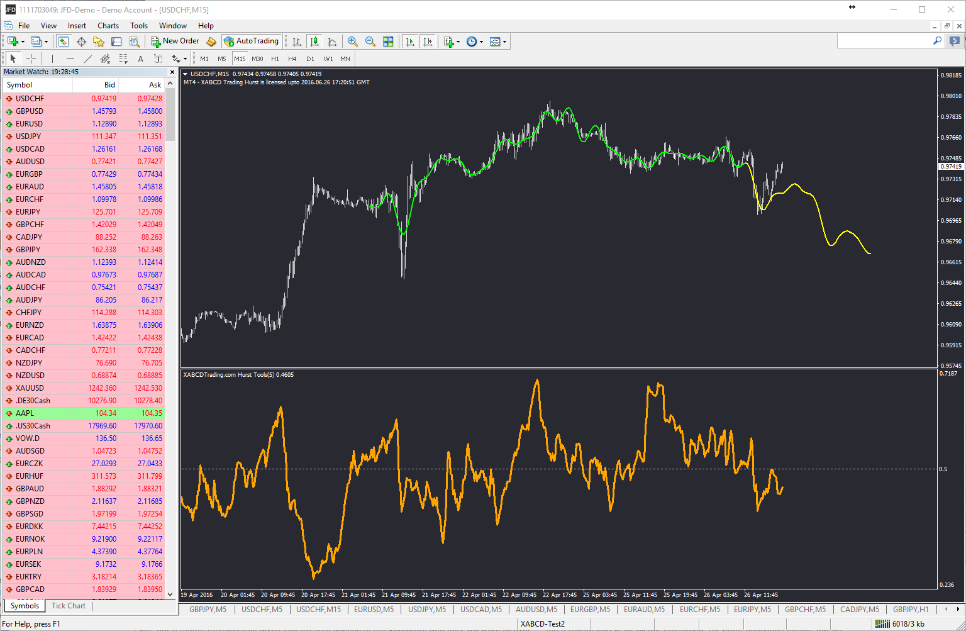
Task: Open the Periods clock icon
Action: (472, 42)
